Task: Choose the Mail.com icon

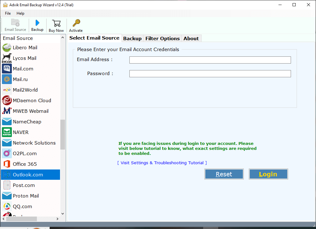Action: (x=7, y=69)
